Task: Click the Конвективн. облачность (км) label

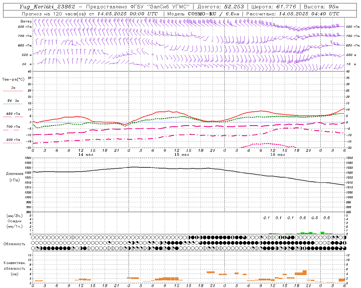Action: pos(14,269)
